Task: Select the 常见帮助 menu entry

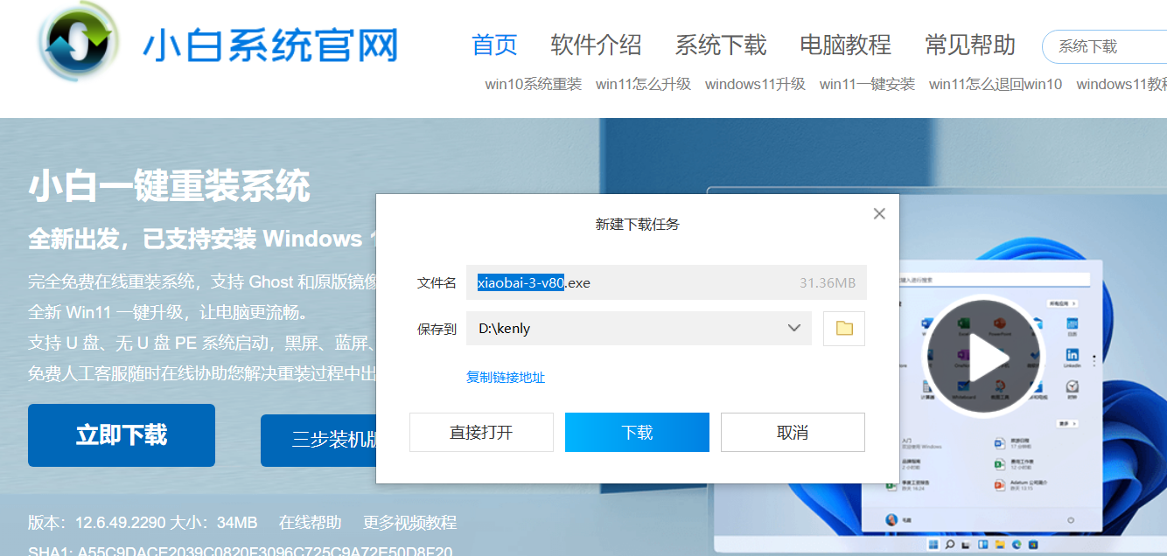Action: click(969, 45)
